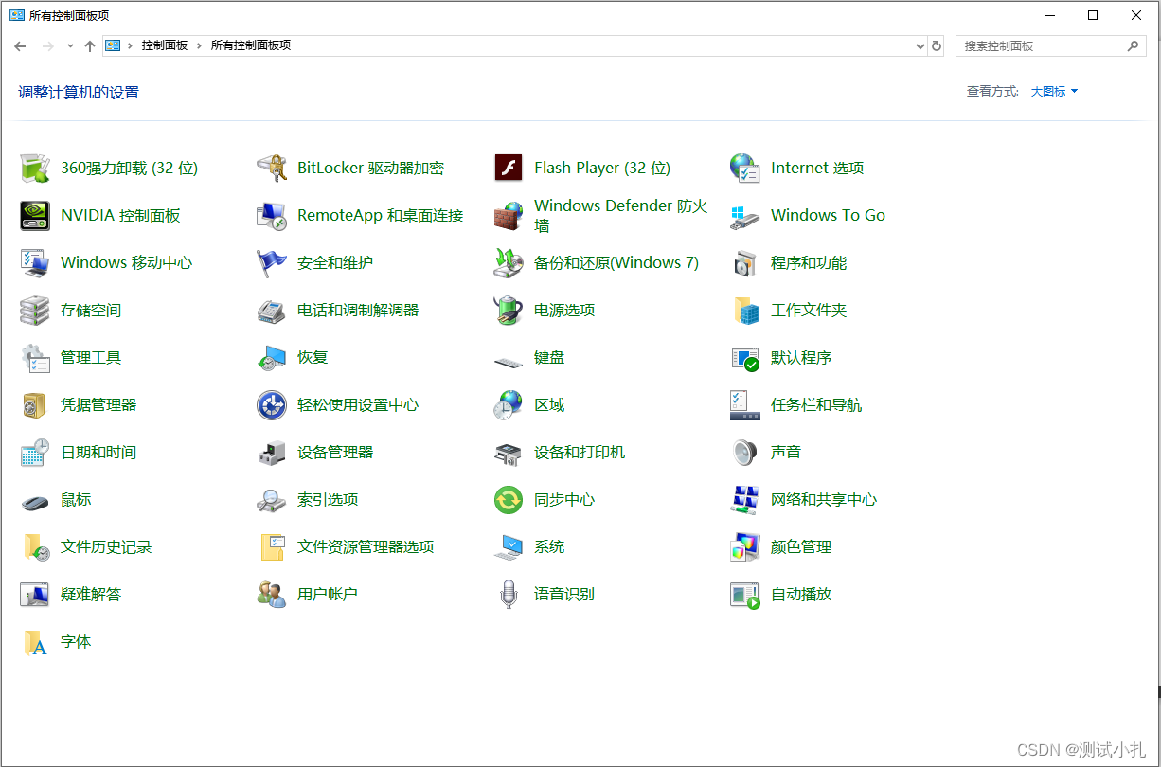
Task: Open RemoteApp 和桌面连接 icon
Action: coord(272,215)
